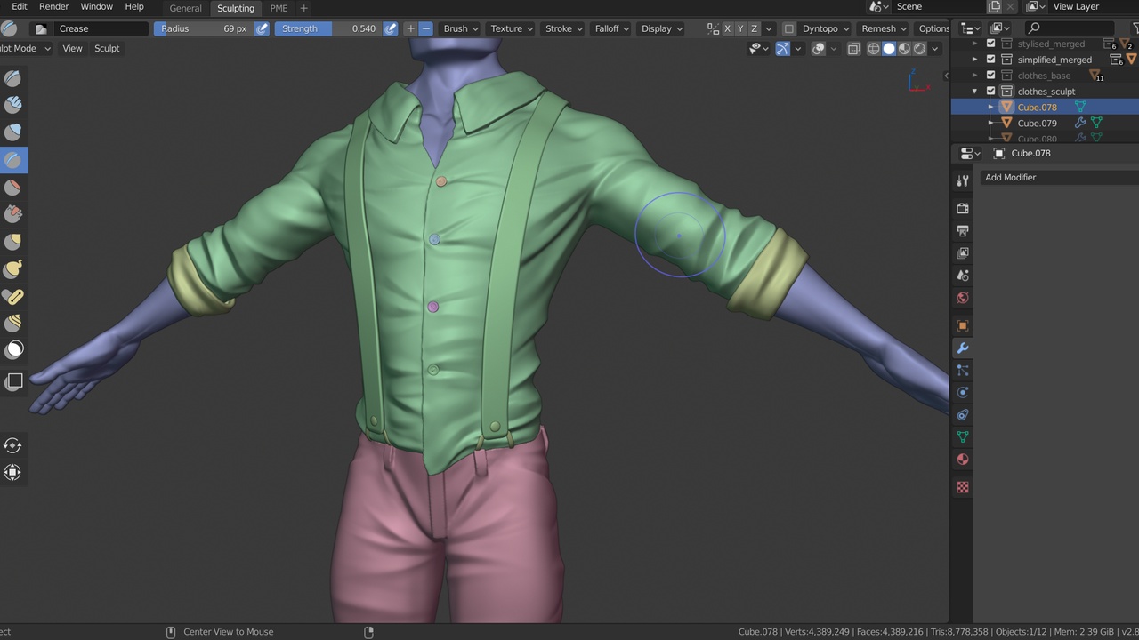
Task: Adjust the brush Strength slider
Action: (x=328, y=28)
